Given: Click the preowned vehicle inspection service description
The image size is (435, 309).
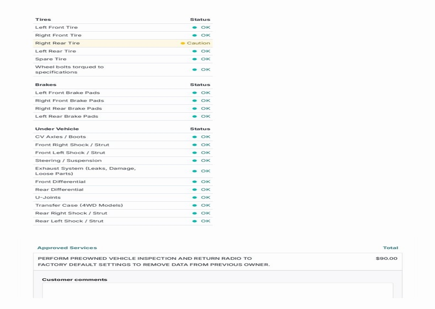Looking at the screenshot, I should (x=153, y=262).
